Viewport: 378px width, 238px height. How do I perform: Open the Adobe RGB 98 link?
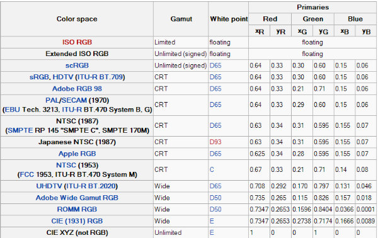coord(77,89)
